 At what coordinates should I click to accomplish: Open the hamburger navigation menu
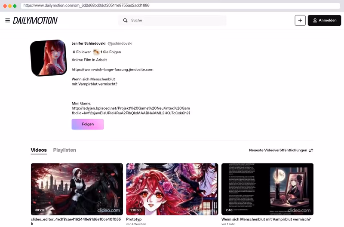(7, 20)
